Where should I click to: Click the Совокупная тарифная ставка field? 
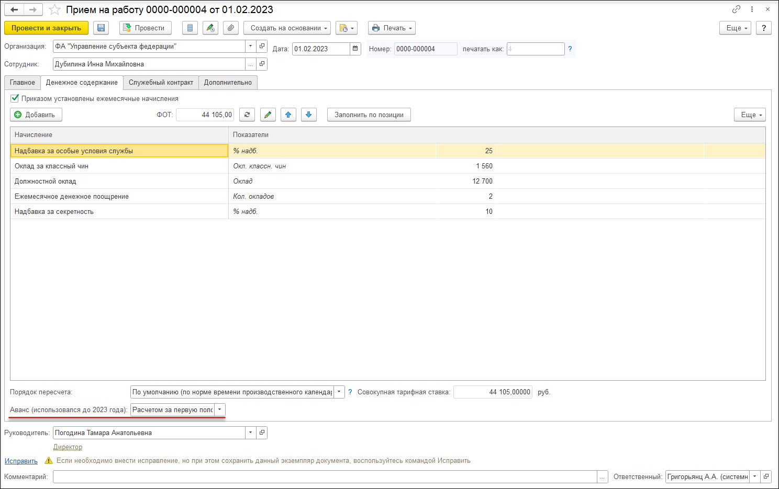pyautogui.click(x=493, y=392)
